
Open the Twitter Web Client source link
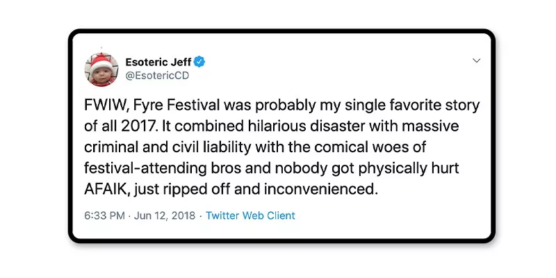click(250, 215)
